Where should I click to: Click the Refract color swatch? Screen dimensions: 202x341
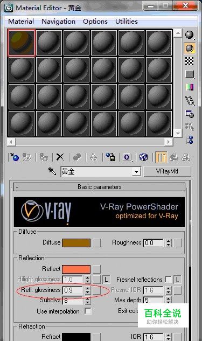tap(76, 337)
